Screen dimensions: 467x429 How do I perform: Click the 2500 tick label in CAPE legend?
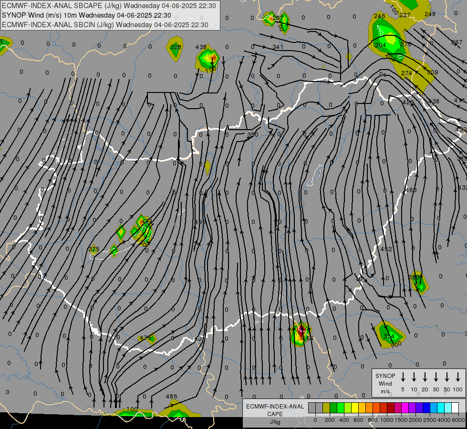(429, 420)
